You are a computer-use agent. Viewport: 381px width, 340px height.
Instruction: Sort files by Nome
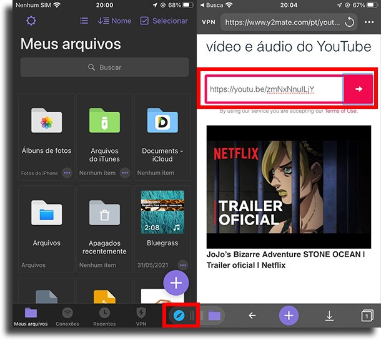[114, 21]
